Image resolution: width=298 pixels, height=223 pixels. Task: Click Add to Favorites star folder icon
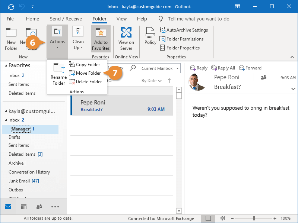101,33
